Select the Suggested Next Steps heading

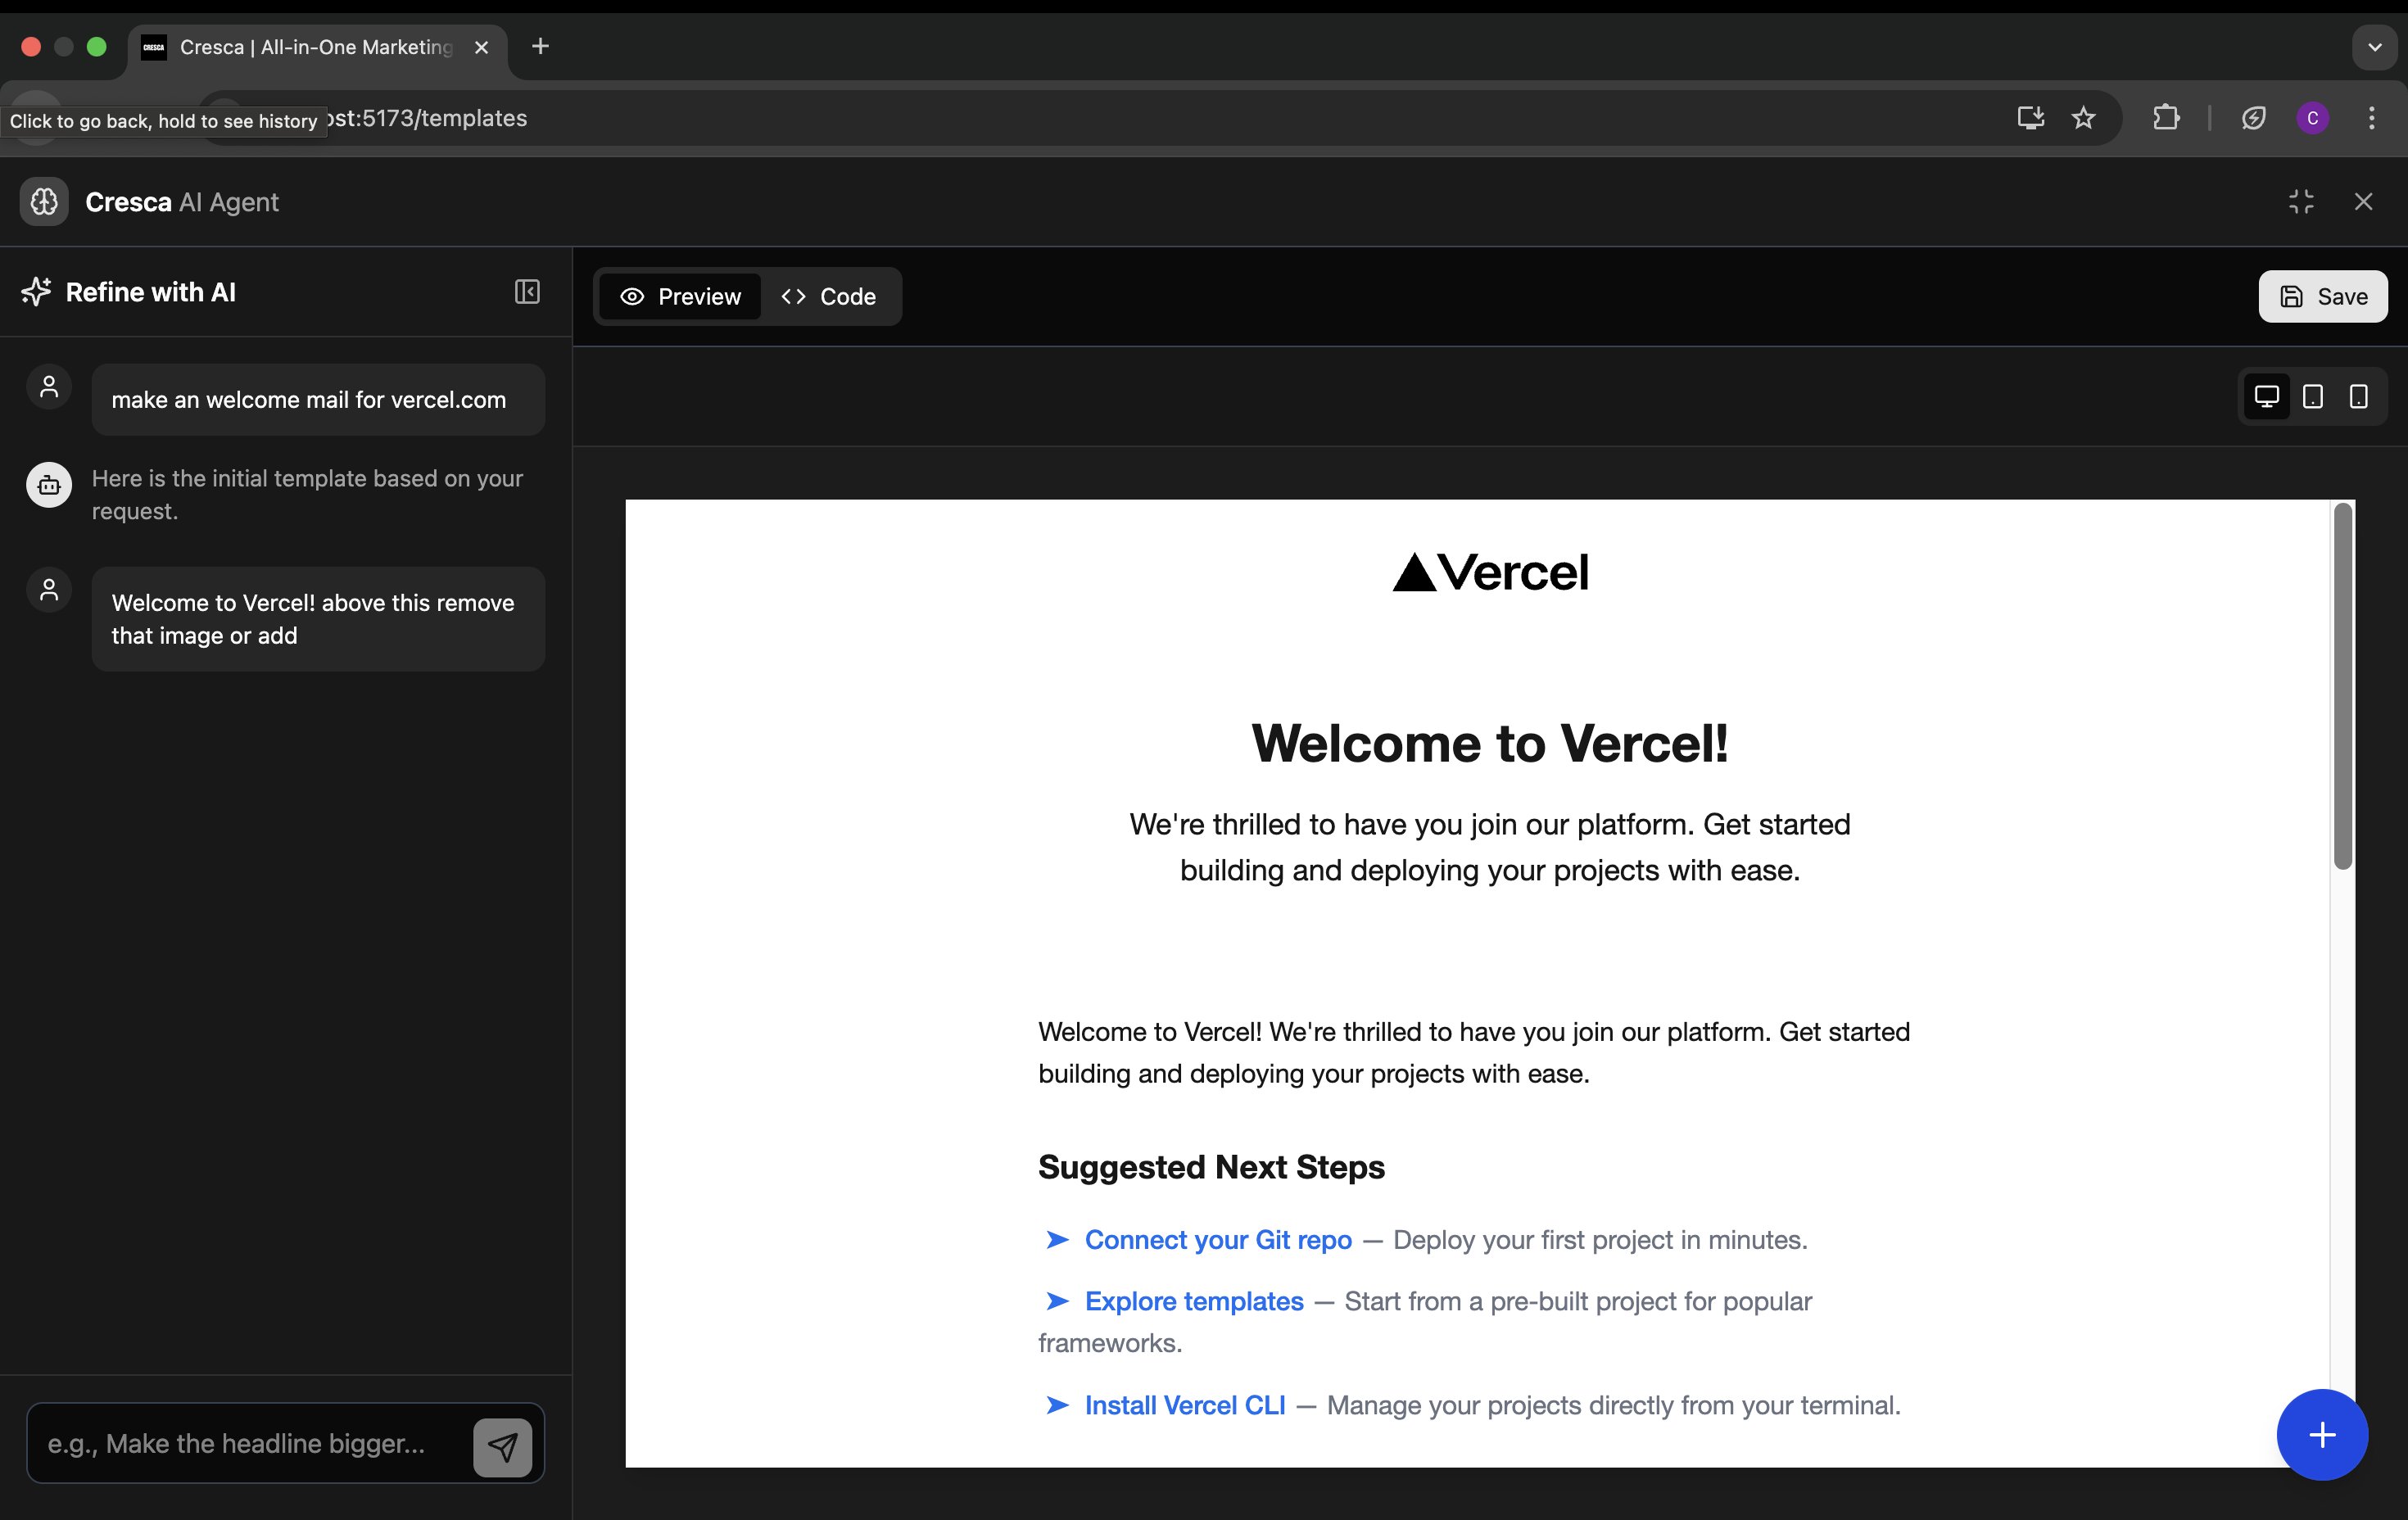1211,1167
